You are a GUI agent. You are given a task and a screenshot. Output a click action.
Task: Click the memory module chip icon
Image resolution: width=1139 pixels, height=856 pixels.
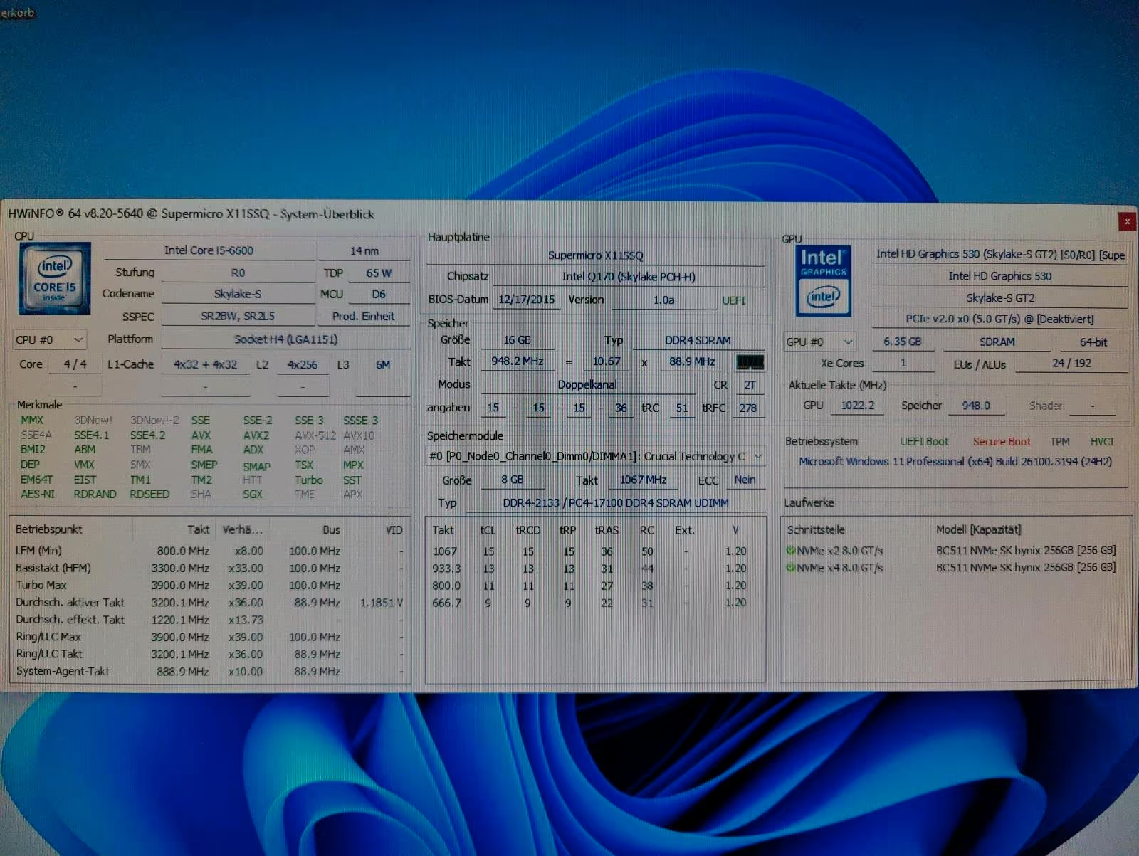click(x=750, y=362)
